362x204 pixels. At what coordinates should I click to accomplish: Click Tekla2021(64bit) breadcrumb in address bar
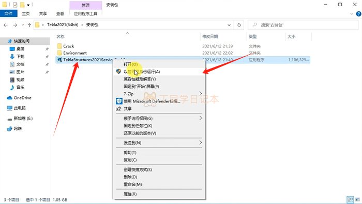pos(63,25)
